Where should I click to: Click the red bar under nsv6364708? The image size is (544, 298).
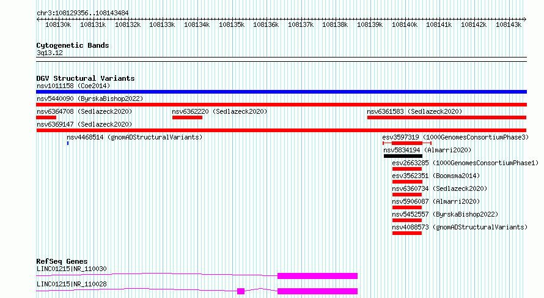pos(46,117)
